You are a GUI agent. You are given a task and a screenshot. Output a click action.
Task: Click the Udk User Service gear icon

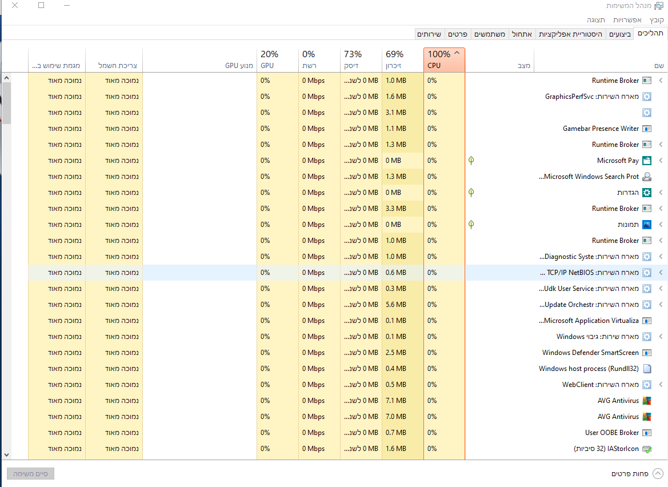[647, 289]
